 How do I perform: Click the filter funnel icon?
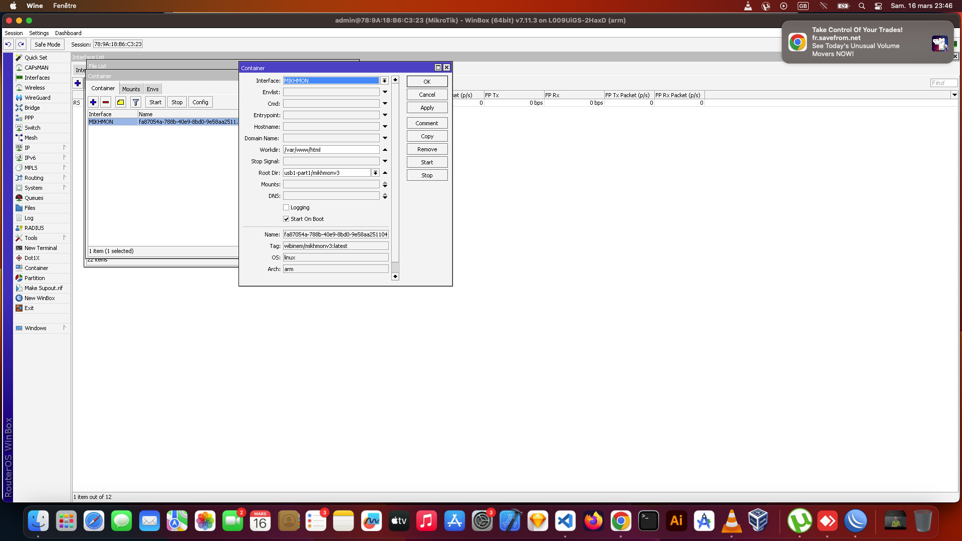click(135, 102)
